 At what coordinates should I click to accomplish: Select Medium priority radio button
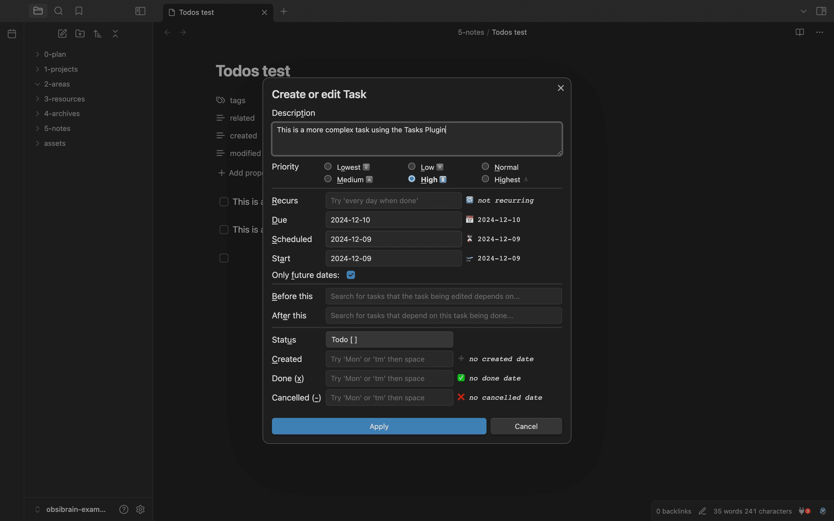pyautogui.click(x=328, y=179)
